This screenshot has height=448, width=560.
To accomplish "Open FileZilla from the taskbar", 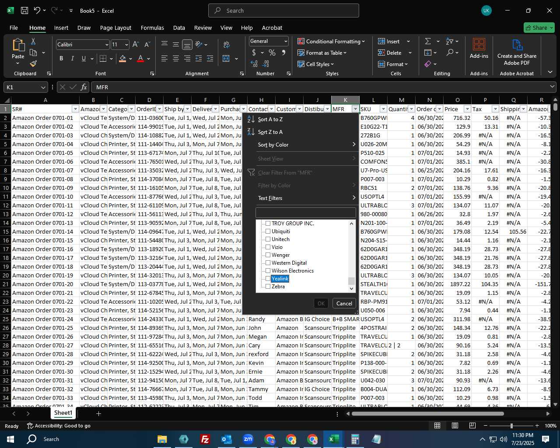I will coord(205,439).
